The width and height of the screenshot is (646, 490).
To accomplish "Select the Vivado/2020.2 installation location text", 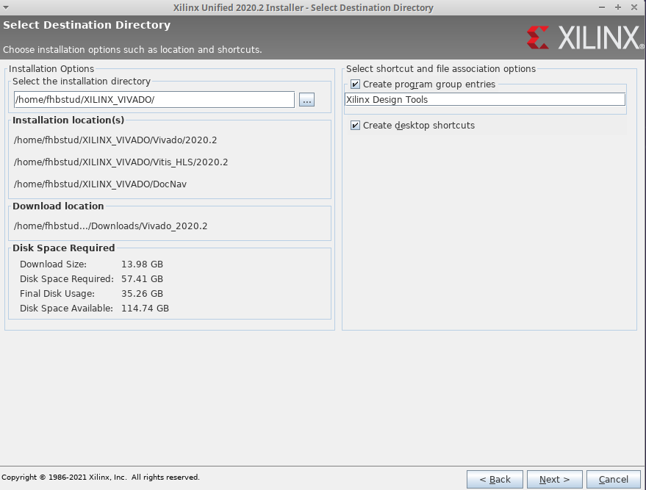I will (115, 140).
